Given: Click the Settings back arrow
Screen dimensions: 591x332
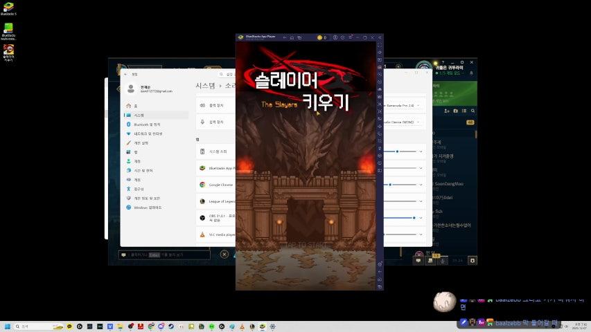Looking at the screenshot, I should pos(125,73).
